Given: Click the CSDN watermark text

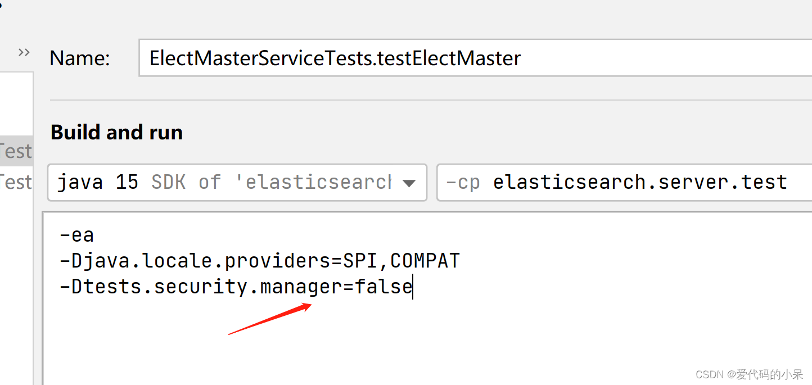Looking at the screenshot, I should click(x=749, y=374).
